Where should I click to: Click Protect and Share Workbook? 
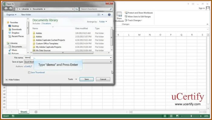coord(139,13)
